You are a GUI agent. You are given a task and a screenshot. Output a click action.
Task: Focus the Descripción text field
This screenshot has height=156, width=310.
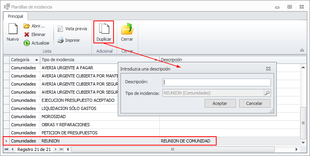click(x=217, y=82)
